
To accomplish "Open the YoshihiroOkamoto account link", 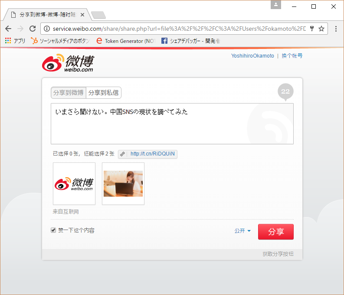I will click(x=252, y=56).
